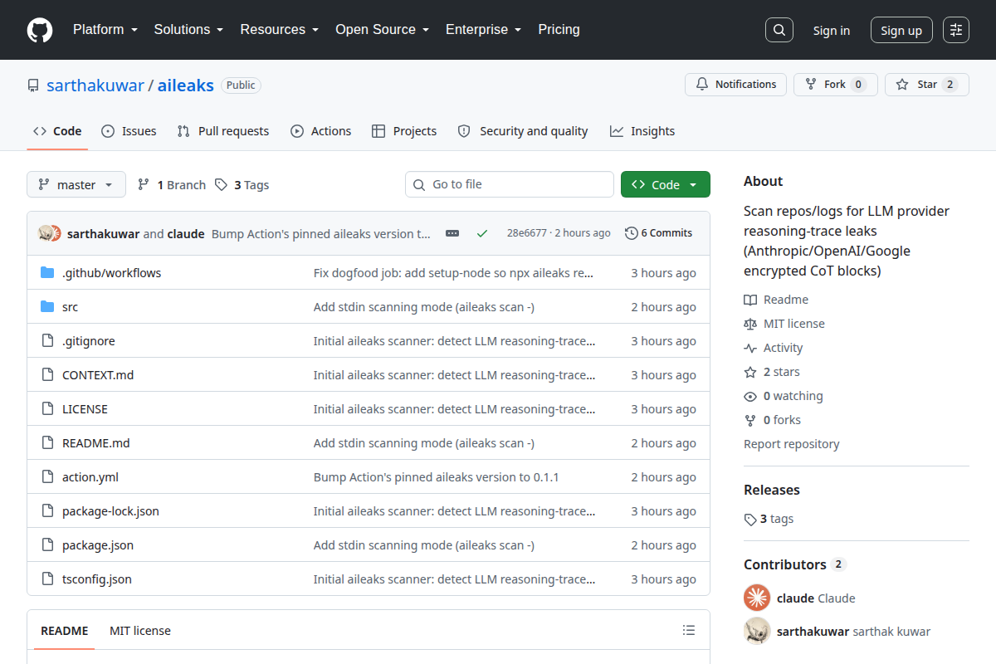Switch to the Issues tab
Image resolution: width=996 pixels, height=664 pixels.
click(129, 131)
